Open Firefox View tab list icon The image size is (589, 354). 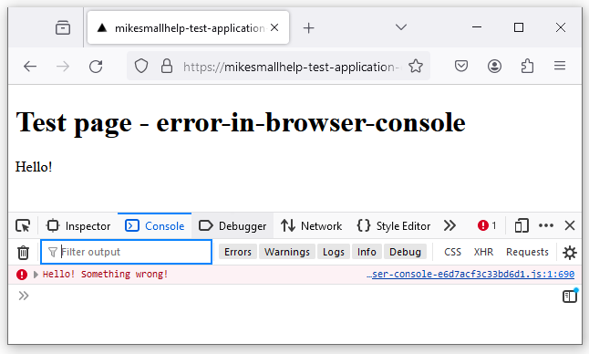[x=63, y=27]
